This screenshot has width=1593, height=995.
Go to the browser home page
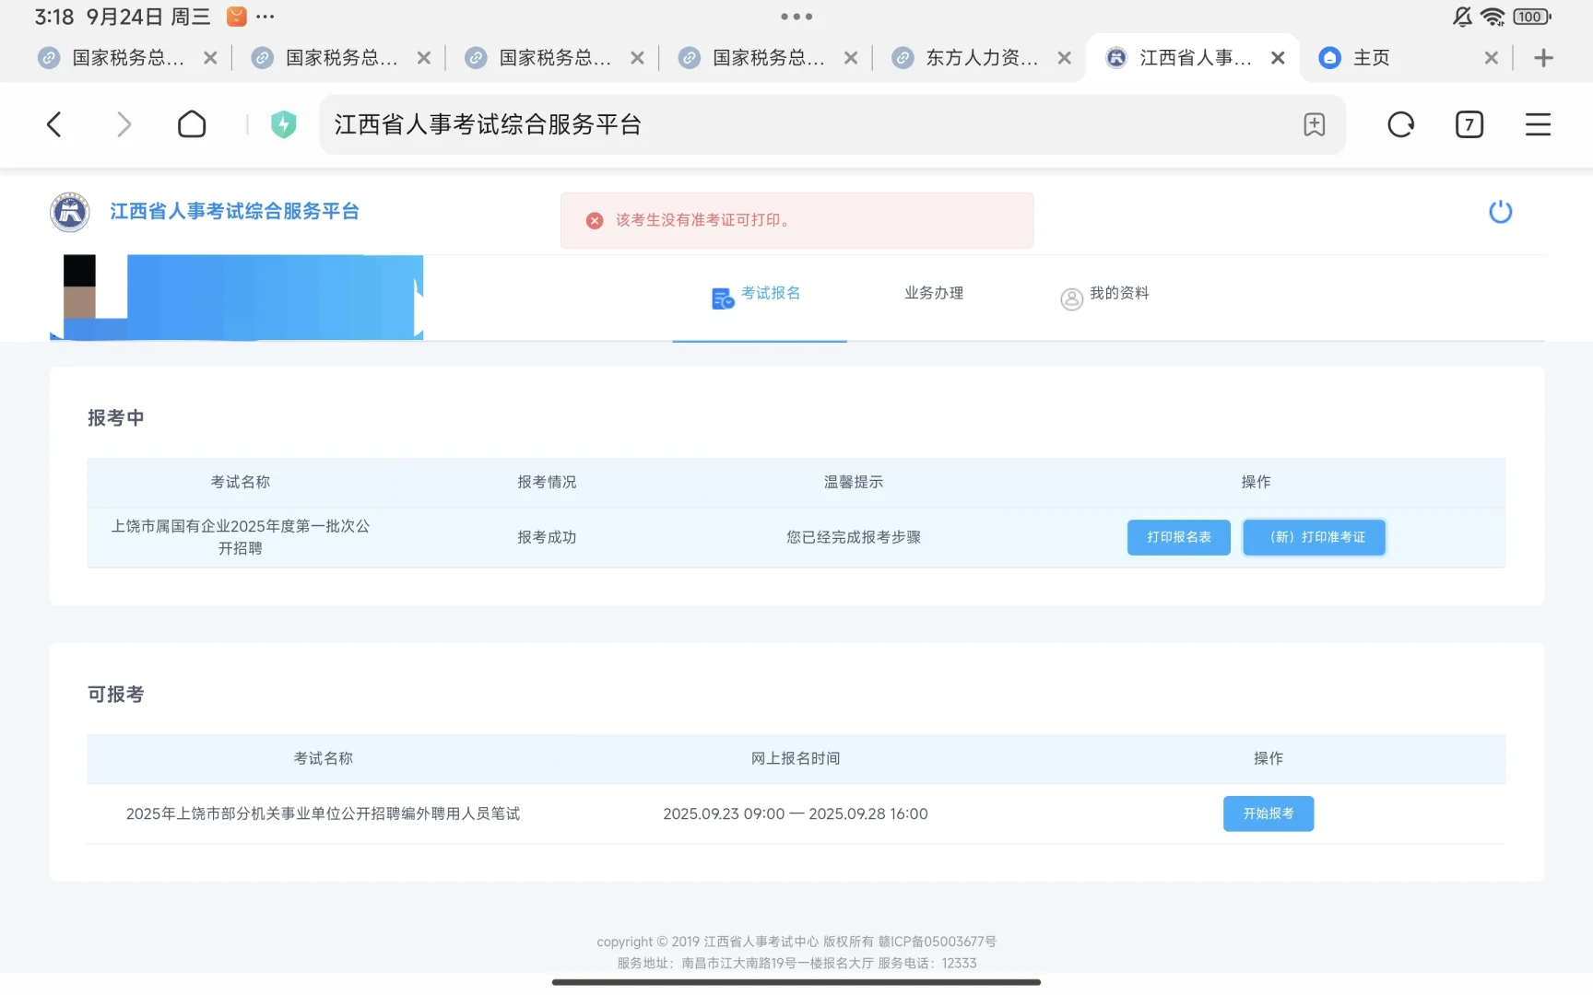click(192, 124)
